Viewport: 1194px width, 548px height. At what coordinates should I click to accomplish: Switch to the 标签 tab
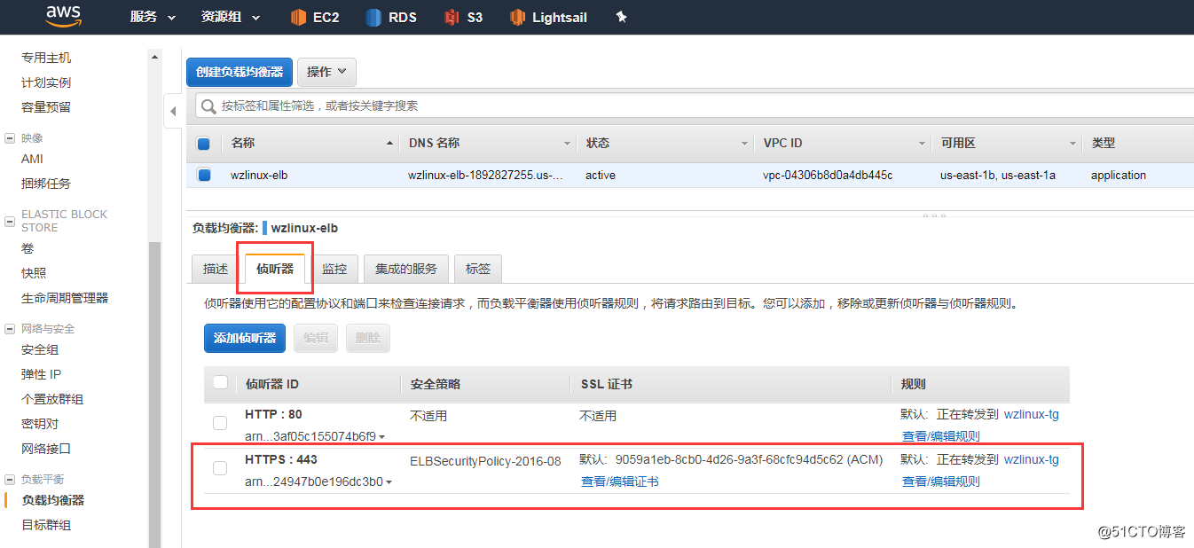pyautogui.click(x=478, y=269)
